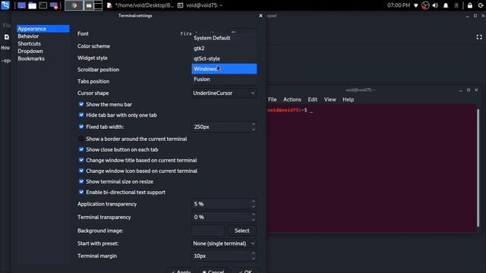Open Actions menu in terminal window
The height and width of the screenshot is (273, 486).
[292, 99]
